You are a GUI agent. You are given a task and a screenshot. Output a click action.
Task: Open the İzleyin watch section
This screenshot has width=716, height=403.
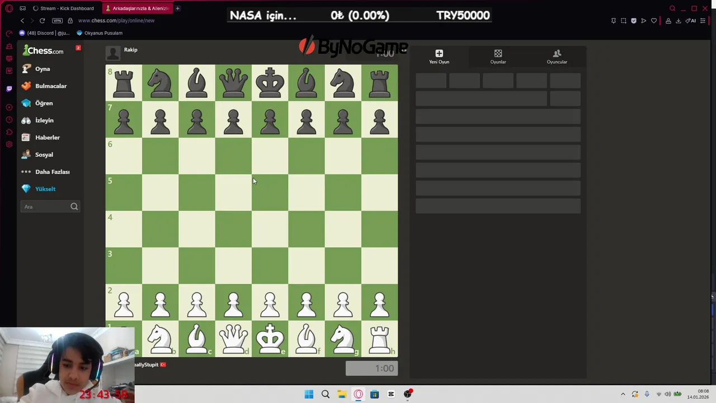coord(37,120)
